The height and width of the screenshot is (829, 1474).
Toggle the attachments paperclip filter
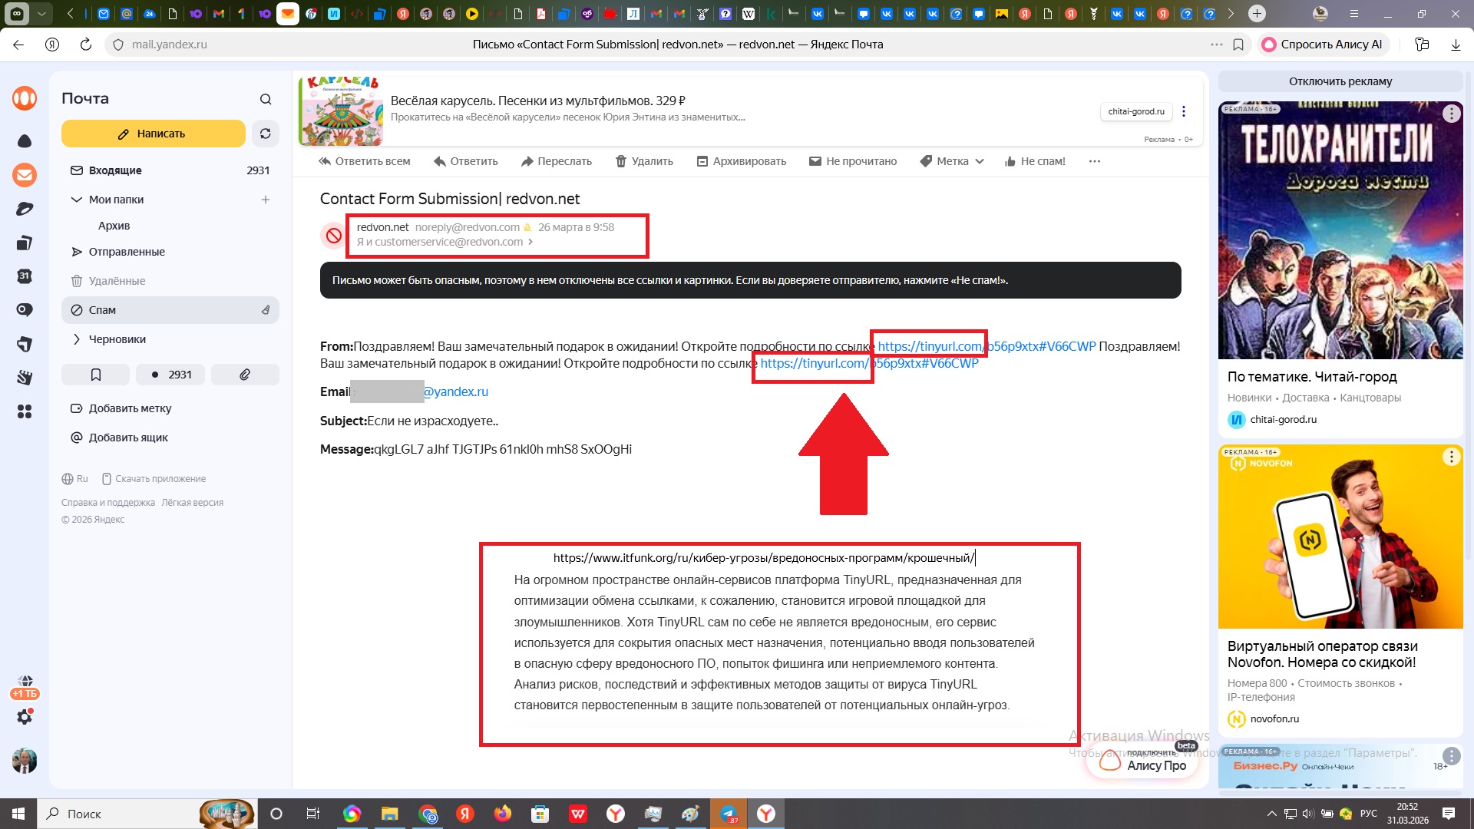click(245, 375)
